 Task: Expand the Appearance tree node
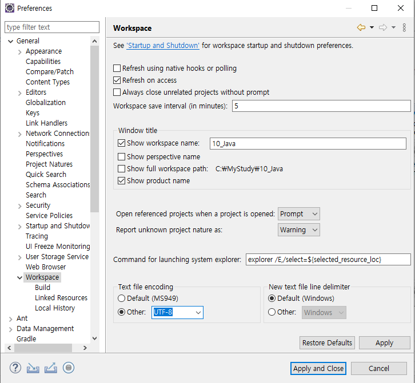[20, 52]
